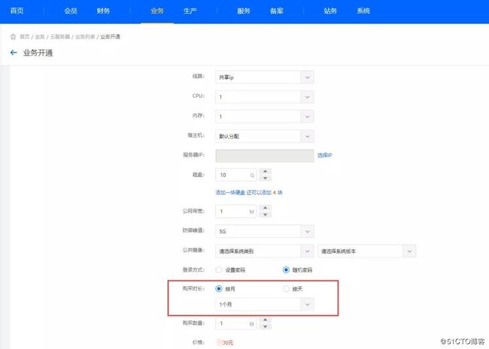The height and width of the screenshot is (349, 489).
Task: Decrease the 磁盘 size with down arrow
Action: 265,178
